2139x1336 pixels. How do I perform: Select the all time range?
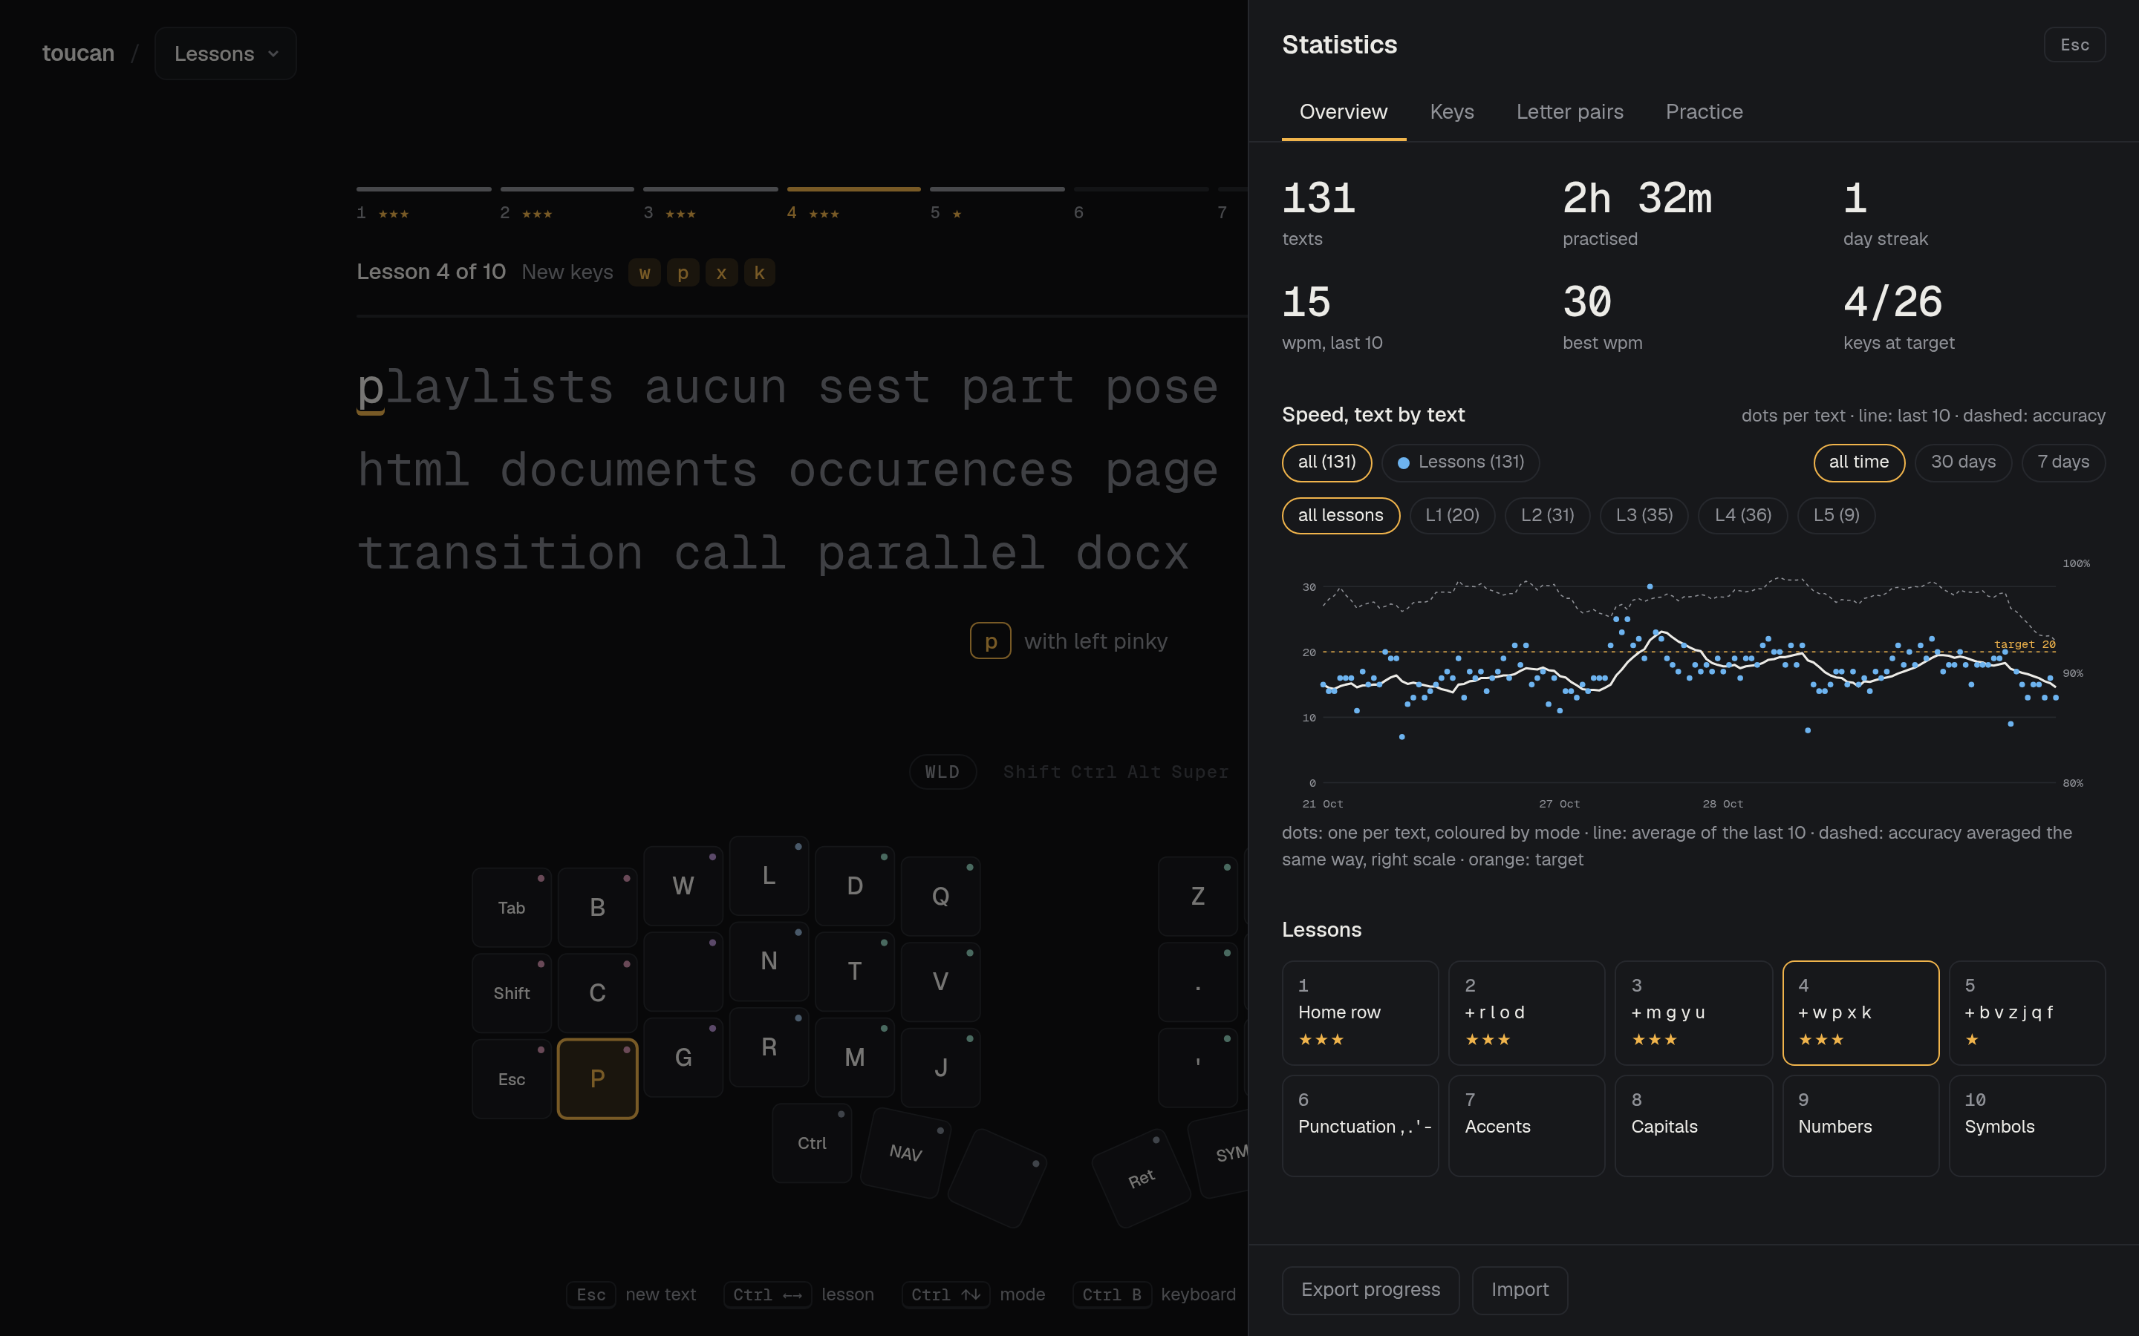(x=1858, y=462)
